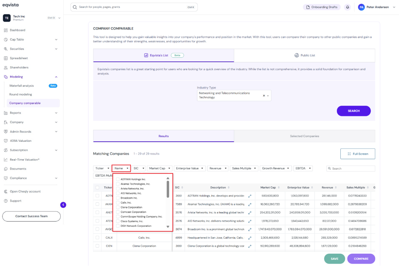This screenshot has width=399, height=267.
Task: Click the SEARCH button
Action: [x=354, y=111]
